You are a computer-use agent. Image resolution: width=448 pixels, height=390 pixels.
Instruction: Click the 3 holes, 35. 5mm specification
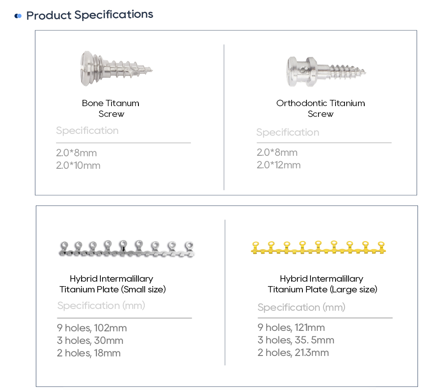click(x=296, y=340)
